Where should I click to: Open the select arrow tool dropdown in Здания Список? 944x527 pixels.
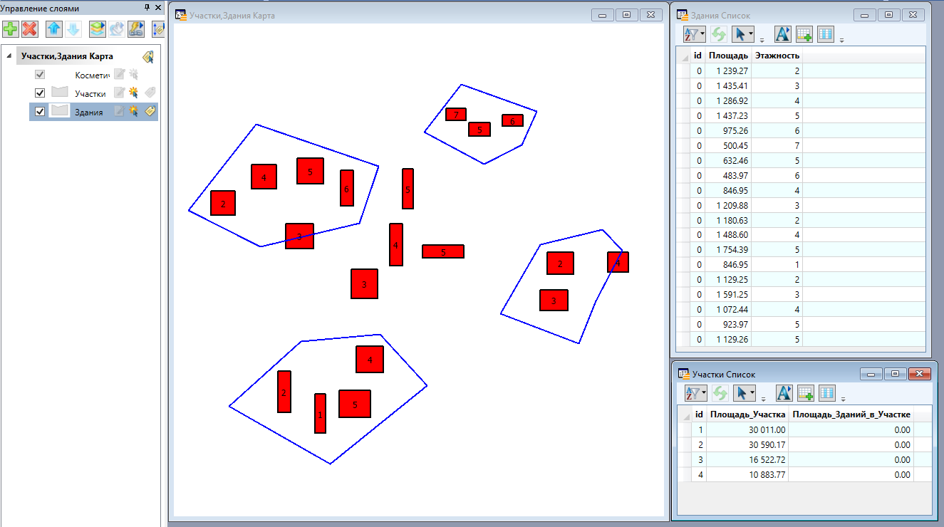[743, 34]
